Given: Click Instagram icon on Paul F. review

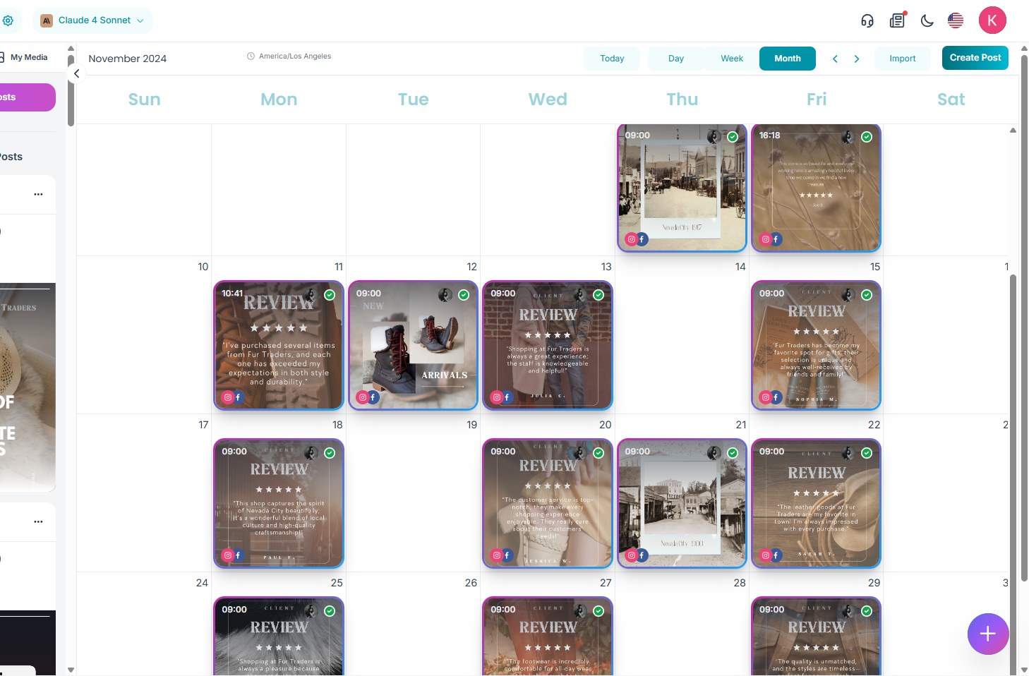Looking at the screenshot, I should click(227, 555).
